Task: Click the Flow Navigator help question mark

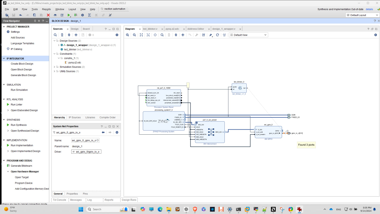Action: [x=43, y=21]
